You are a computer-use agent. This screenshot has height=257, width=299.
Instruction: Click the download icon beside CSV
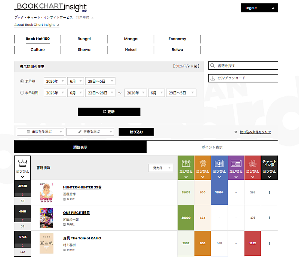click(x=213, y=78)
